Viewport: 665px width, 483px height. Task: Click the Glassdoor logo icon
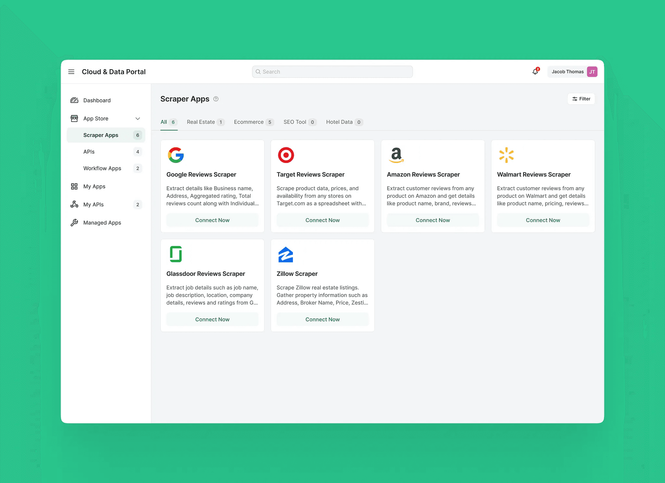point(176,254)
